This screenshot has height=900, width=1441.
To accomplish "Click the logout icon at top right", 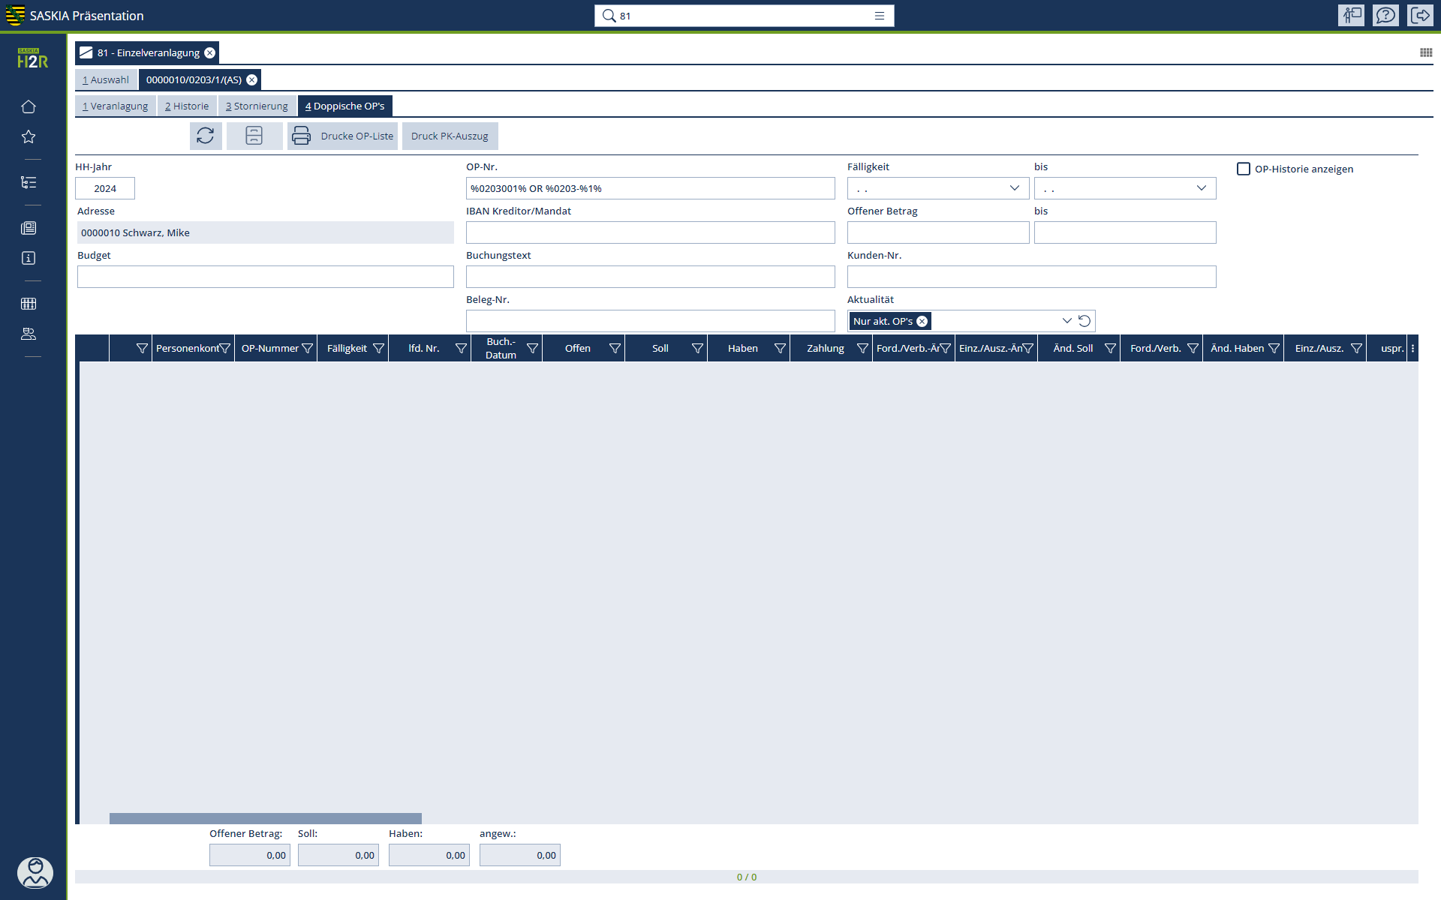I will pos(1420,15).
